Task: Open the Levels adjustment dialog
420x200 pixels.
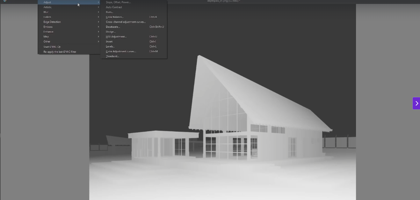Action: [x=110, y=46]
